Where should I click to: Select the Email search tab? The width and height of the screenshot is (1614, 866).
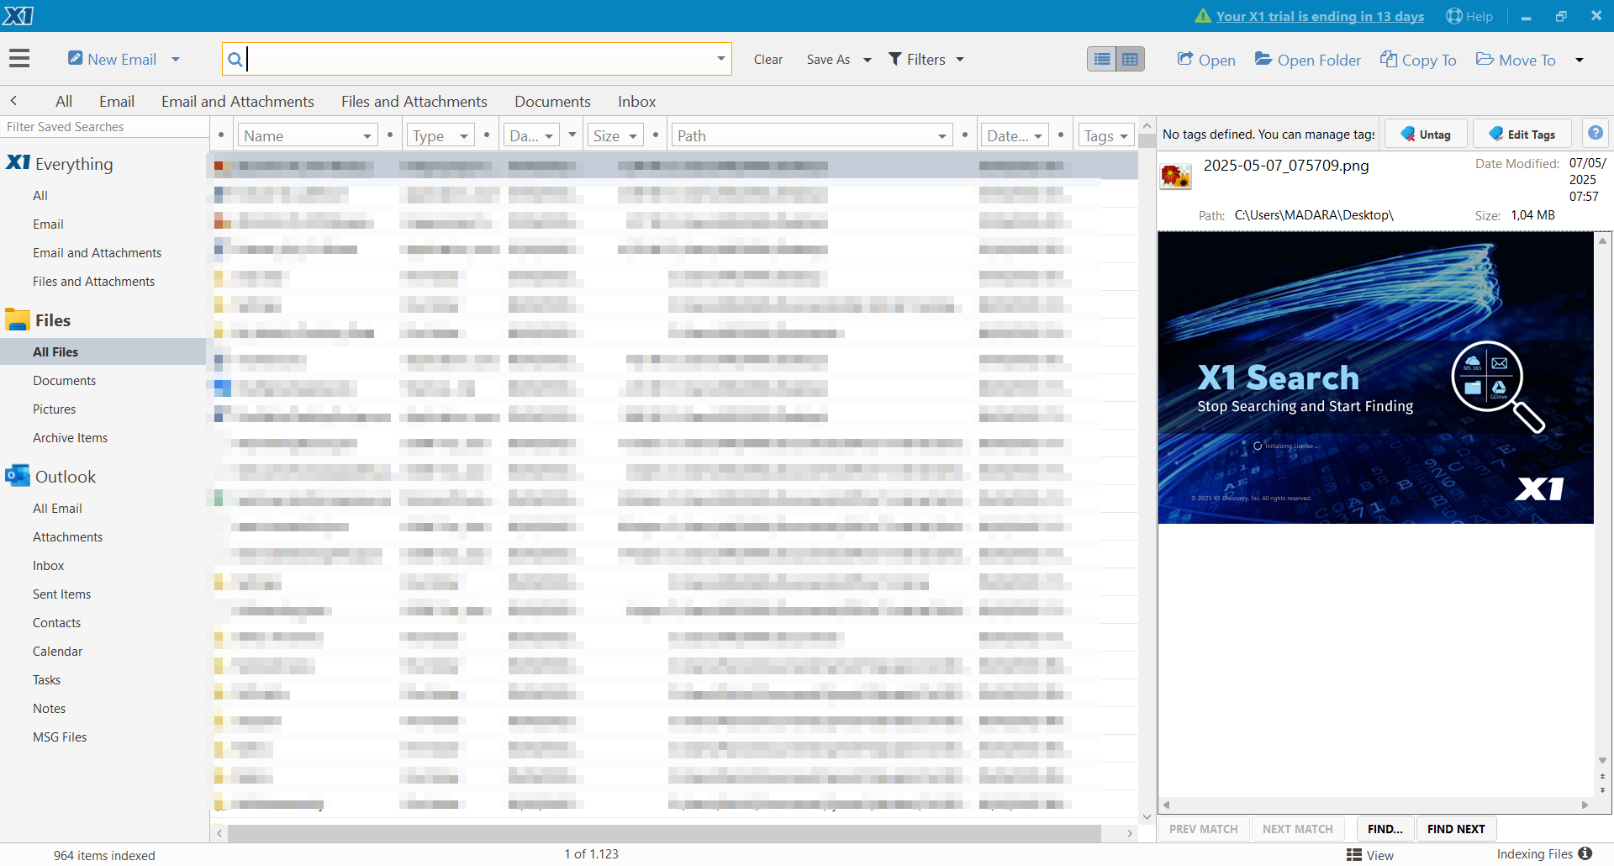tap(117, 101)
